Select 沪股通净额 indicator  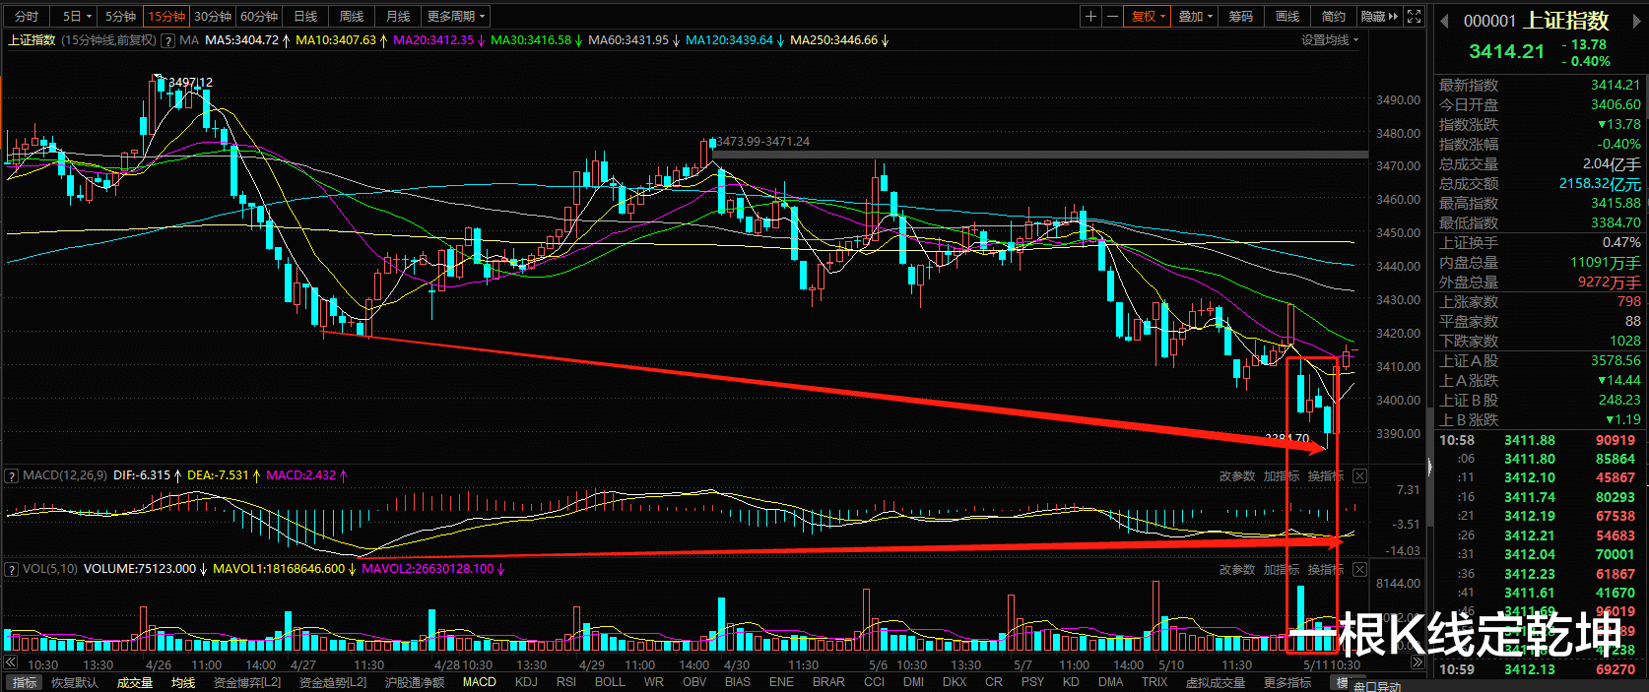click(x=415, y=682)
